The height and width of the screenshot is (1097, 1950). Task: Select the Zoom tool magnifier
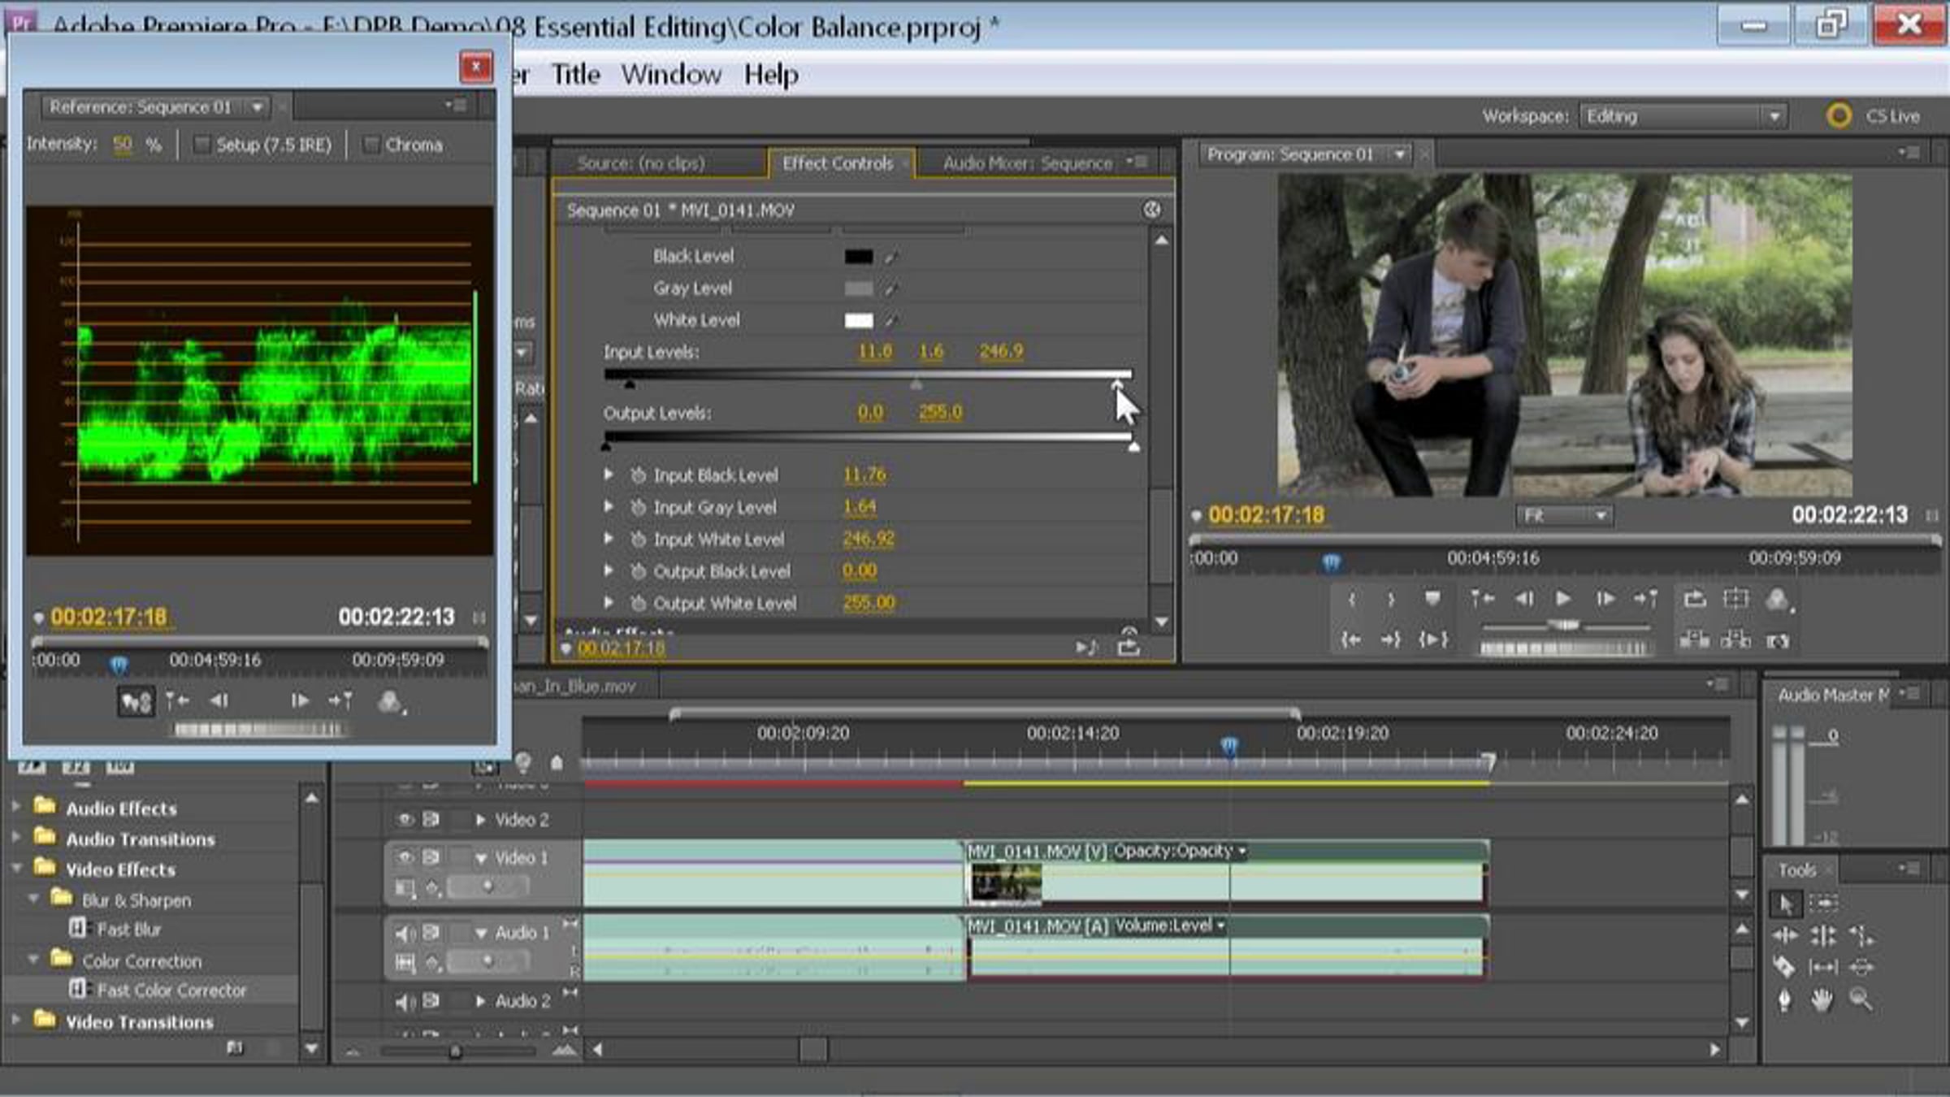(1861, 999)
